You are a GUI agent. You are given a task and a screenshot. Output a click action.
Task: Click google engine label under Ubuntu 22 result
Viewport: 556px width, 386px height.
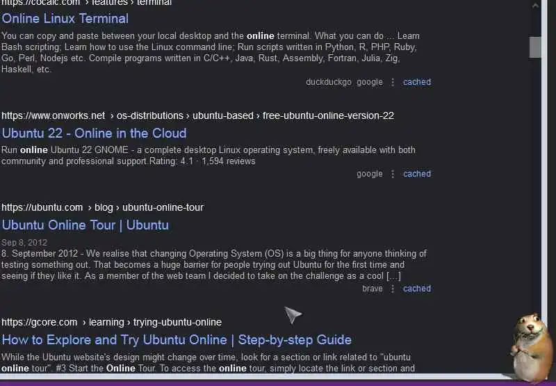point(370,174)
